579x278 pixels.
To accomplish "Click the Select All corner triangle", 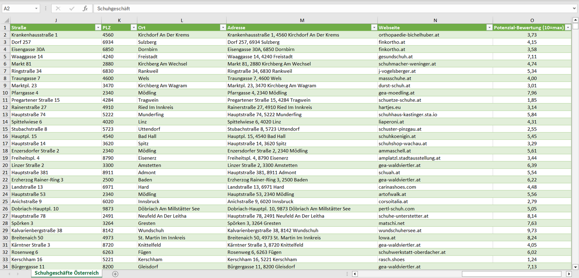I will pyautogui.click(x=6, y=20).
